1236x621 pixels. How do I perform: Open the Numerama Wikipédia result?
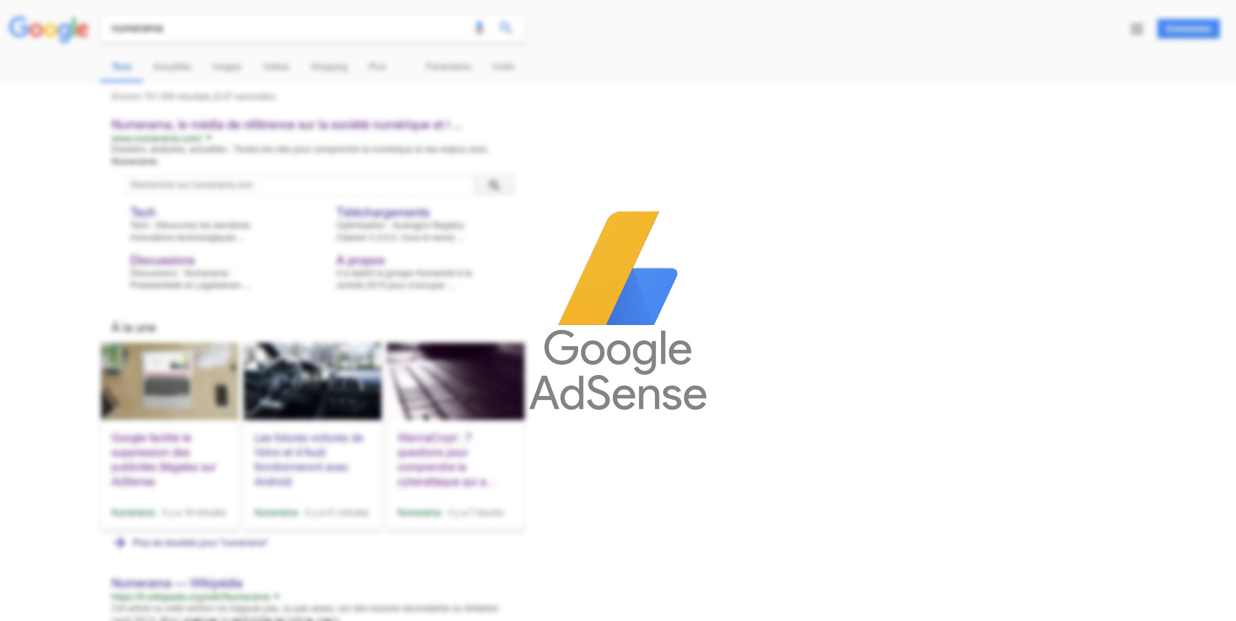pos(177,583)
